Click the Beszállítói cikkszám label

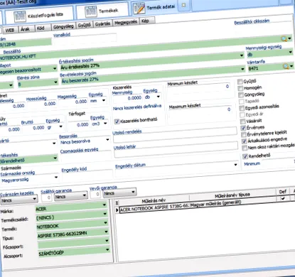252,21
